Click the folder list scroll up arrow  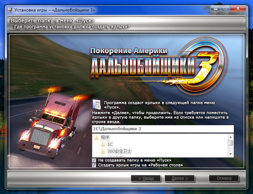[x=231, y=137]
